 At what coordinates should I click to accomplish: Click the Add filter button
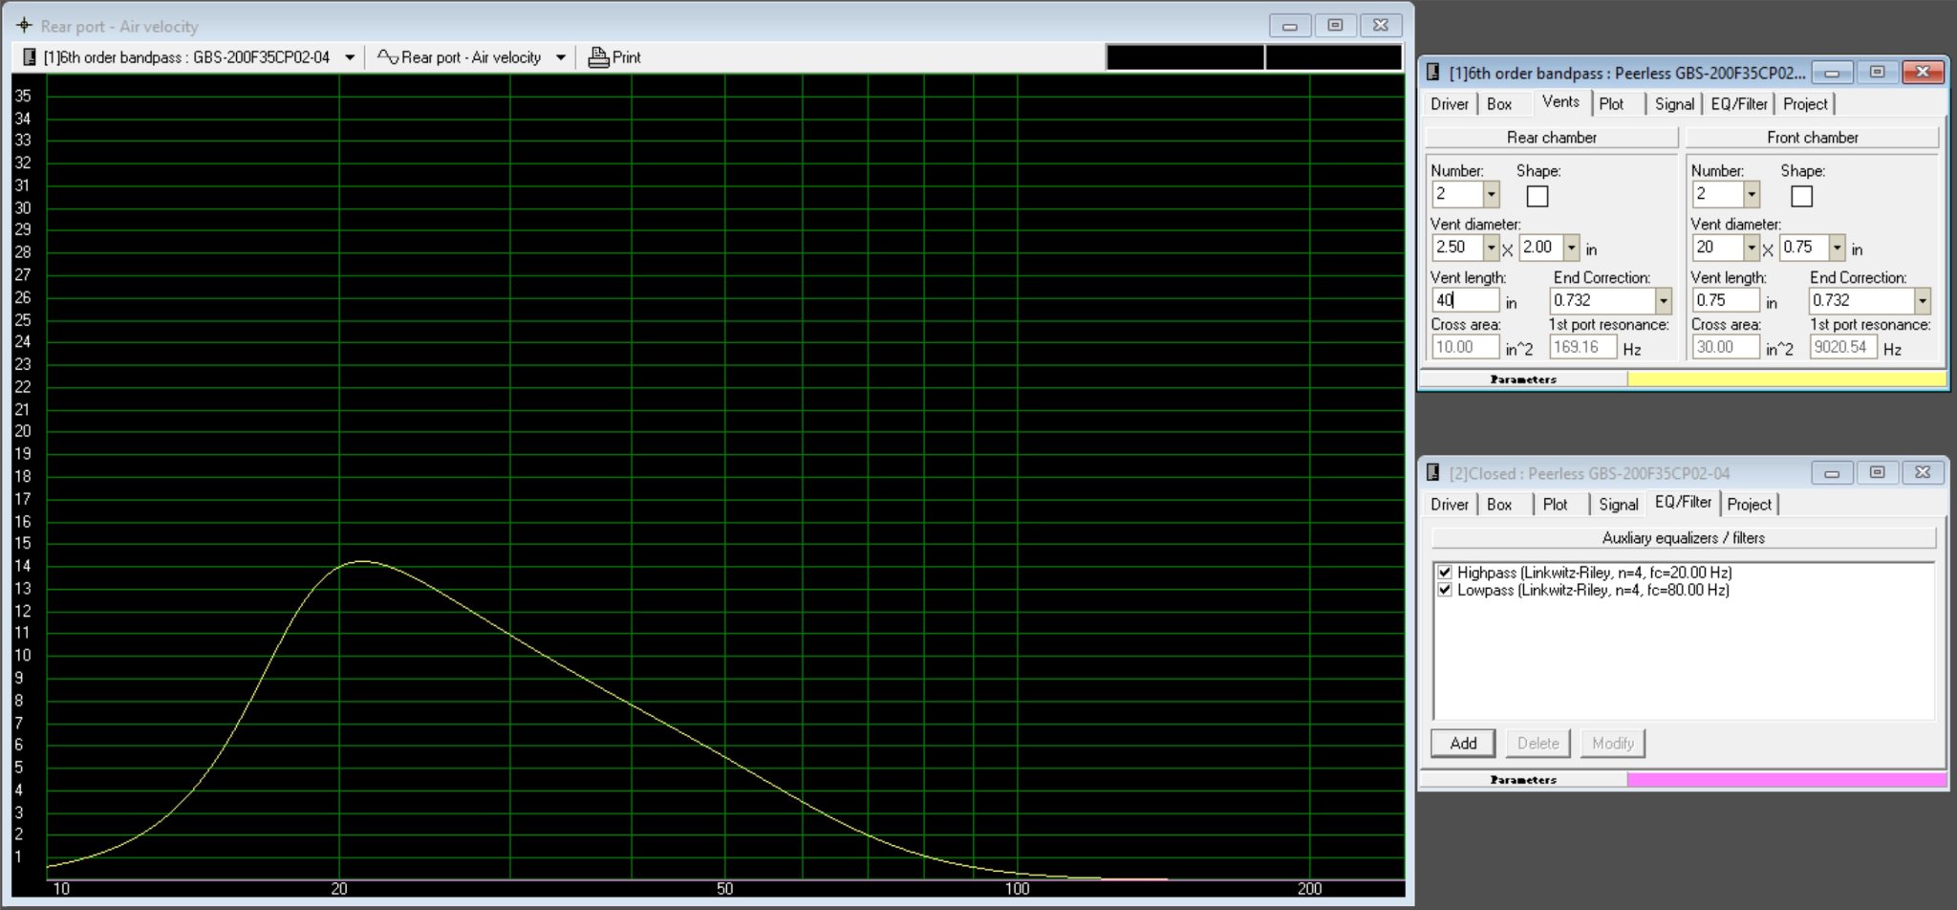coord(1463,743)
